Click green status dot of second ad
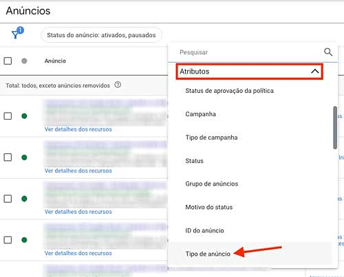Screen dimensions: 344x277 click(24, 157)
